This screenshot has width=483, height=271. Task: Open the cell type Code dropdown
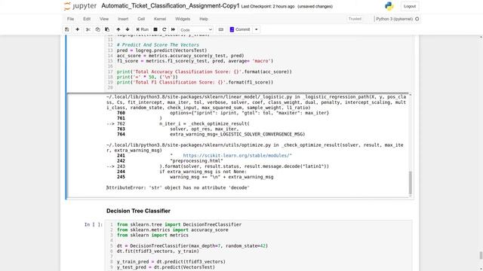click(x=196, y=30)
